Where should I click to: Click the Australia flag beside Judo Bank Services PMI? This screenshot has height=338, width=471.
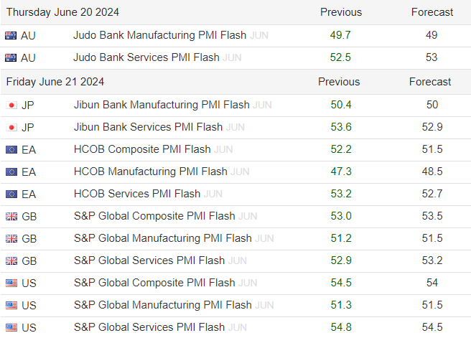tap(11, 57)
